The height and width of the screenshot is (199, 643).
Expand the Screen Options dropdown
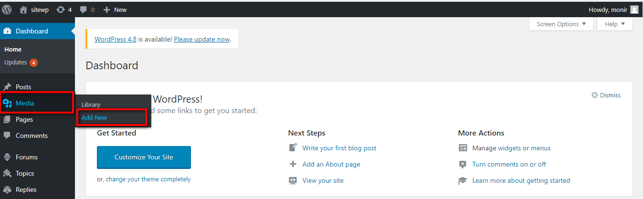[x=561, y=24]
